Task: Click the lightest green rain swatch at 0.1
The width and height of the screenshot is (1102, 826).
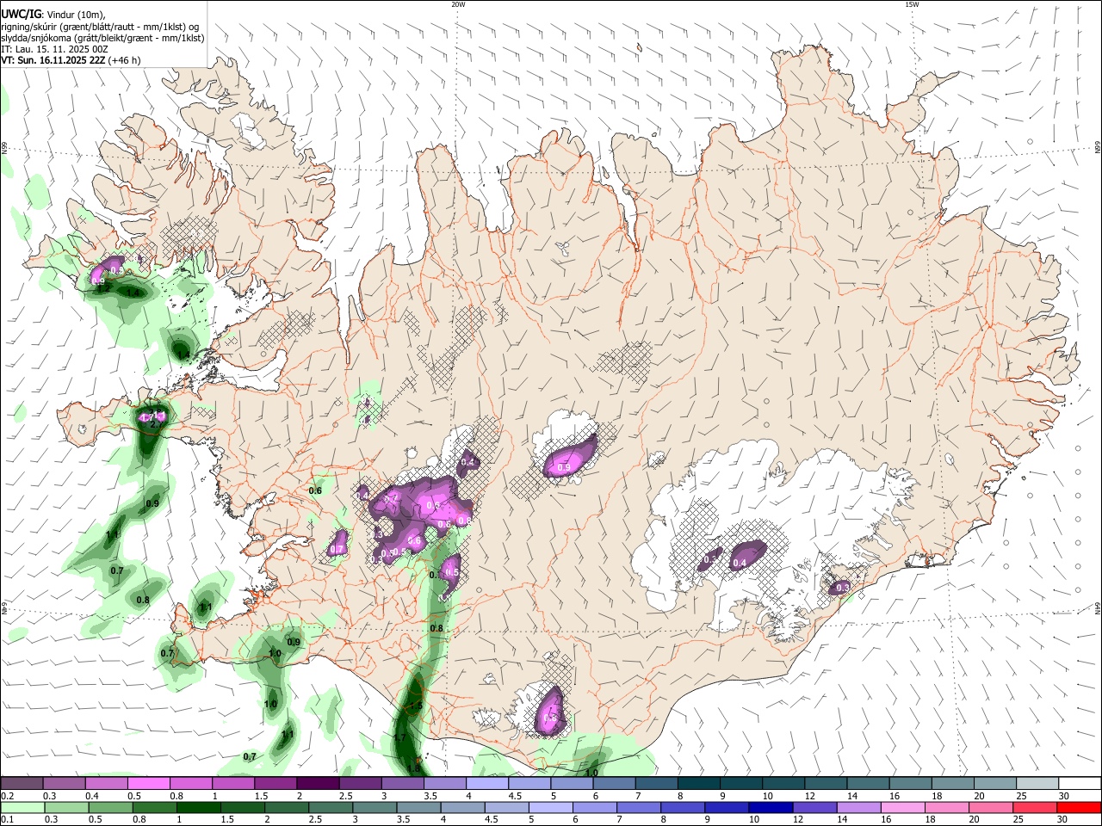Action: tap(22, 808)
